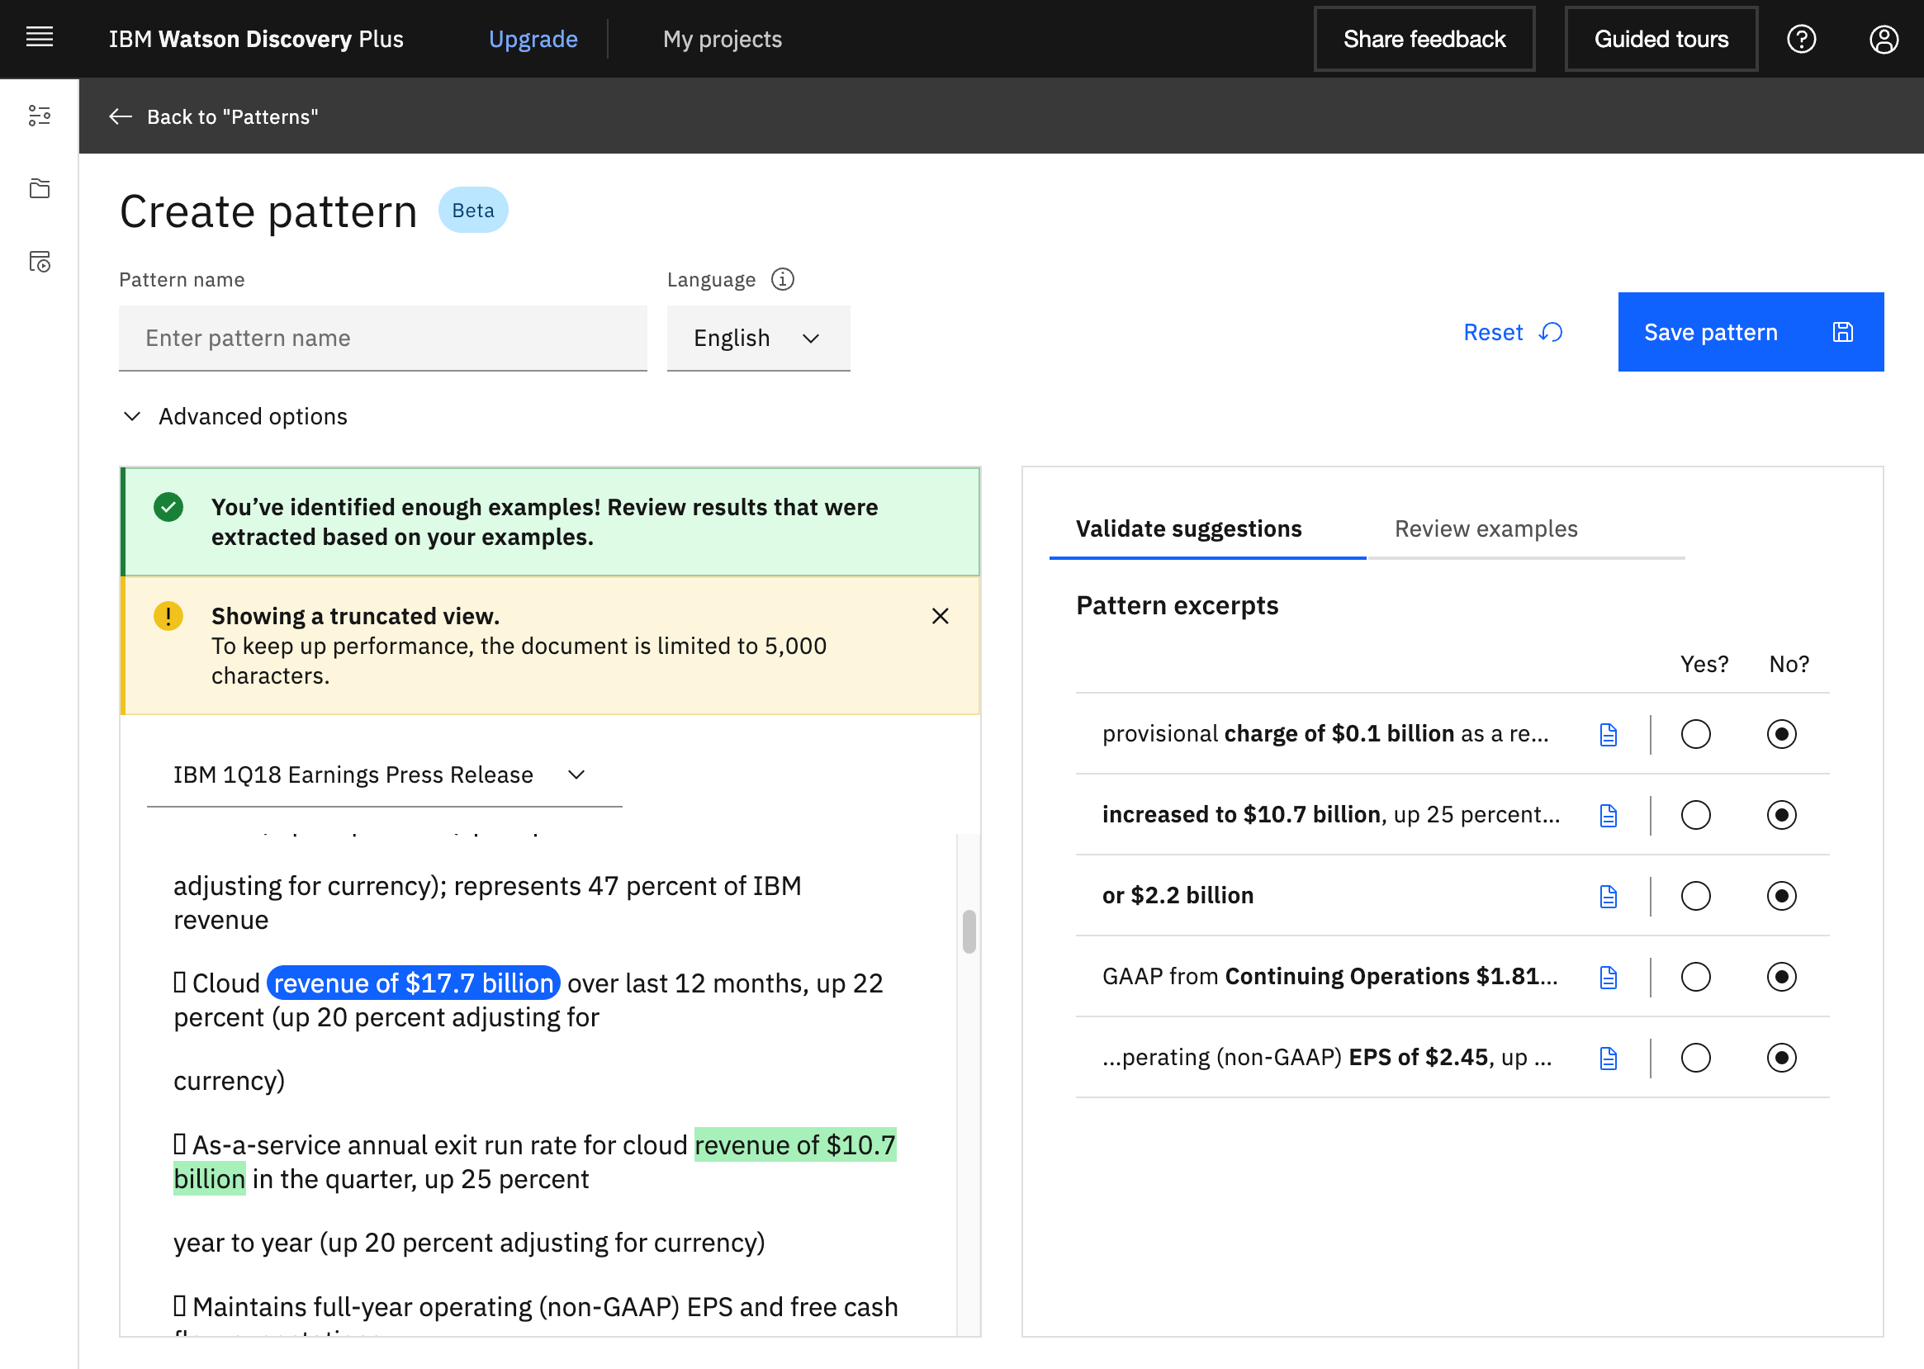Screen dimensions: 1924x1369
Task: Open Guided tours
Action: pyautogui.click(x=1661, y=39)
